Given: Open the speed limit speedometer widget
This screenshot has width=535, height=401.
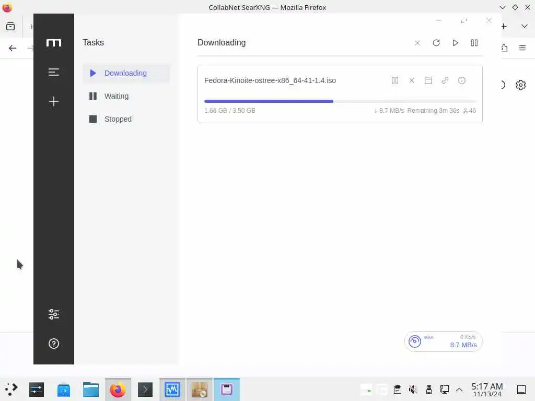Looking at the screenshot, I should click(443, 341).
